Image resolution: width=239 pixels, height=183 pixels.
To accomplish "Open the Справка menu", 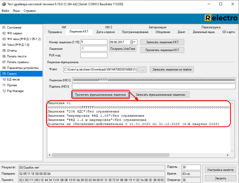I will [30, 11].
